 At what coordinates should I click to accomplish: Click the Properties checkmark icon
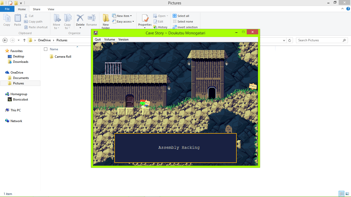pyautogui.click(x=145, y=18)
